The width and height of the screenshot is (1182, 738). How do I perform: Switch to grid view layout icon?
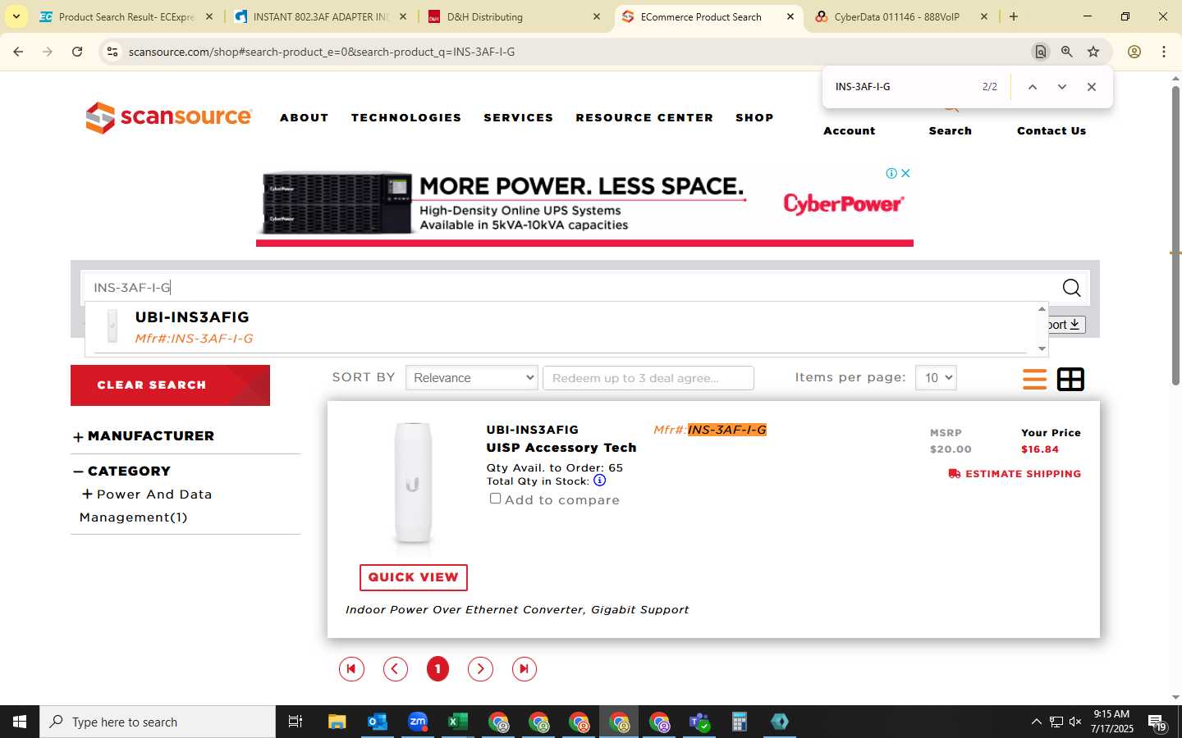click(1070, 379)
